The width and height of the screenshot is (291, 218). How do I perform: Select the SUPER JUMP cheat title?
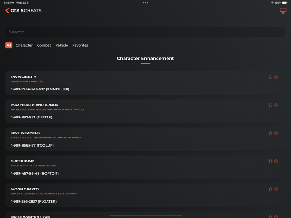click(x=23, y=161)
